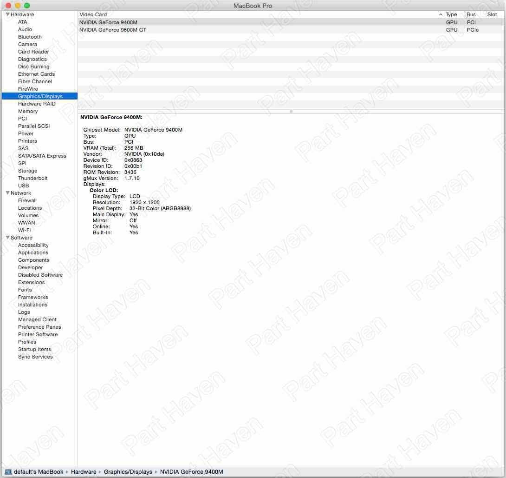Show Installations history
Viewport: 506px width, 478px height.
(32, 305)
